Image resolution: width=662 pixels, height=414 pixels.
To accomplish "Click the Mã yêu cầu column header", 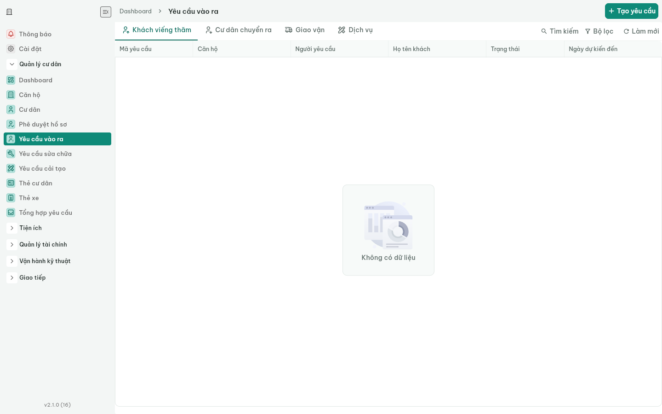I will point(154,49).
